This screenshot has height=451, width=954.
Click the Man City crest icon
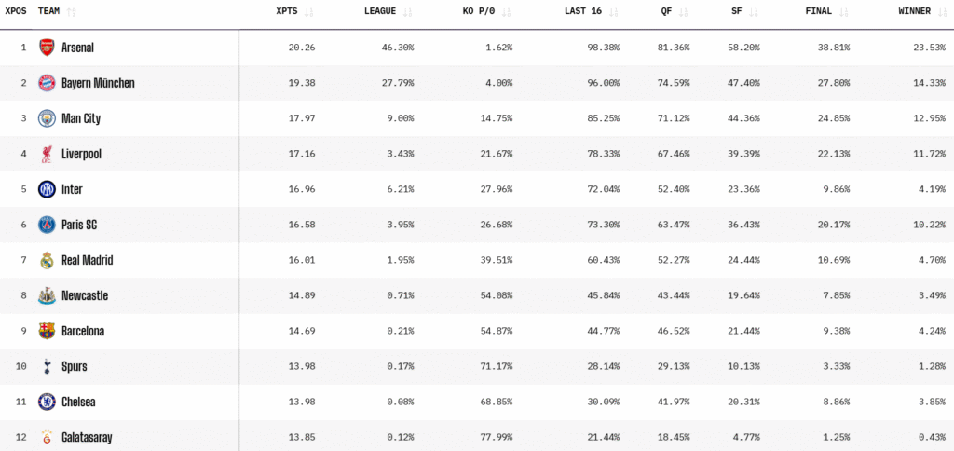click(x=47, y=118)
